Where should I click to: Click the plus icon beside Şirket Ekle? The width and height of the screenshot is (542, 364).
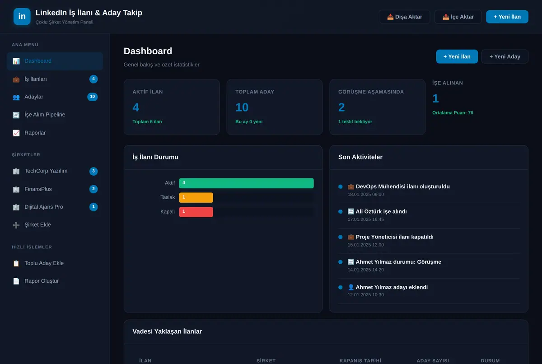click(16, 225)
